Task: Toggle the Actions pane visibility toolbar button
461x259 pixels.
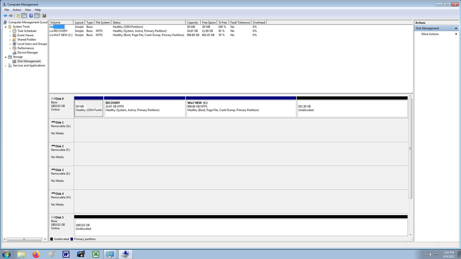Action: [x=36, y=15]
